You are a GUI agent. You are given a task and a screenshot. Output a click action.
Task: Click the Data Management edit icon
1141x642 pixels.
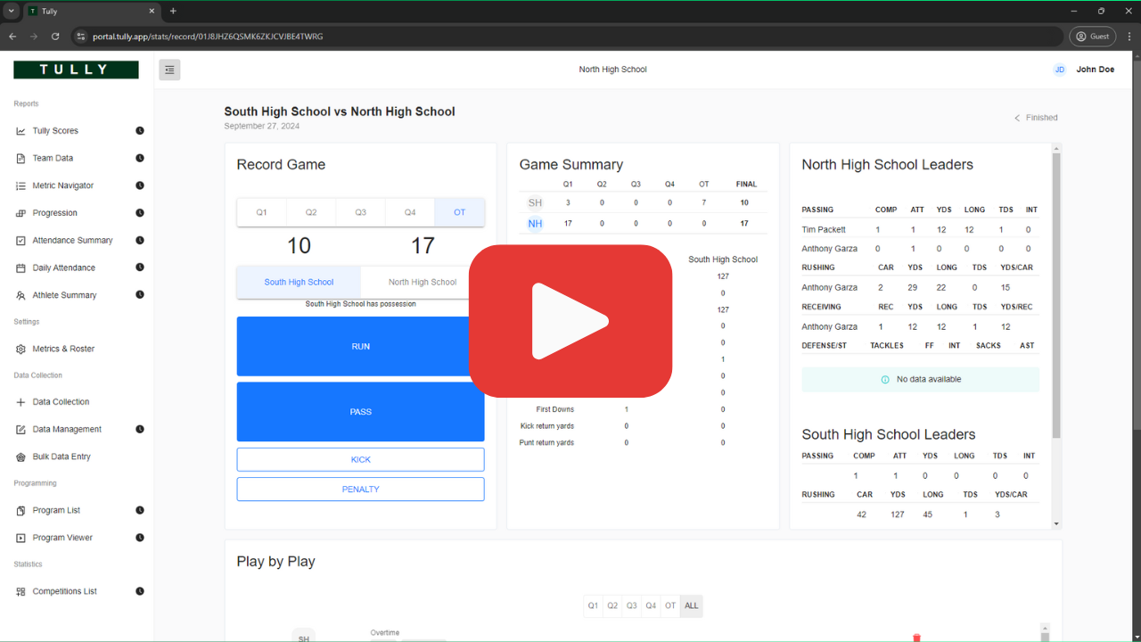[21, 430]
